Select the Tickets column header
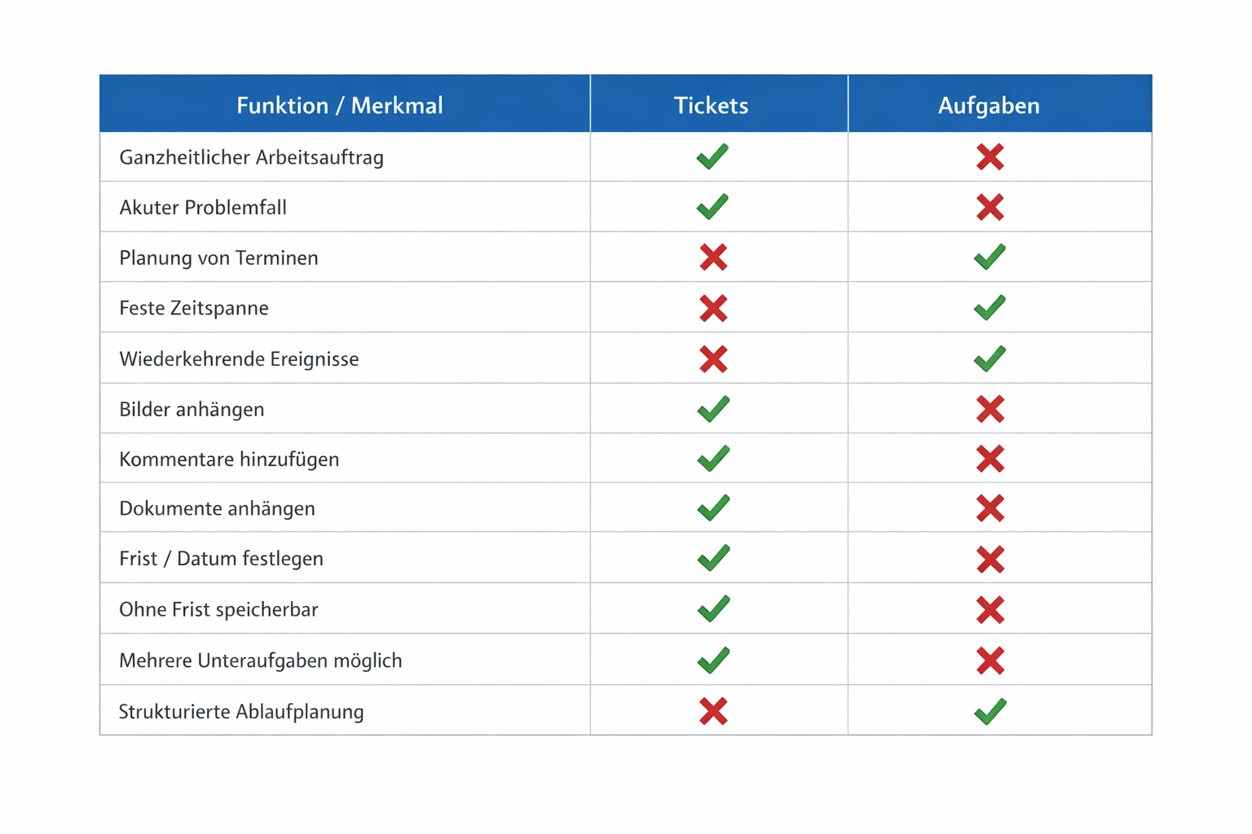 [x=711, y=105]
